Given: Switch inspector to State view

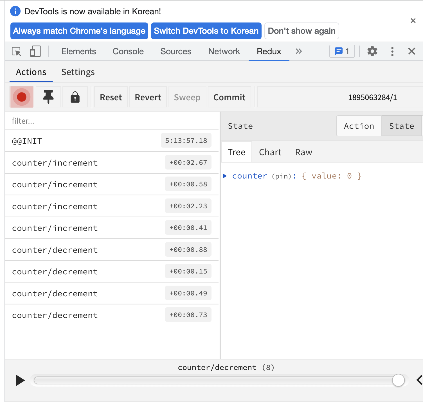Looking at the screenshot, I should click(x=402, y=126).
